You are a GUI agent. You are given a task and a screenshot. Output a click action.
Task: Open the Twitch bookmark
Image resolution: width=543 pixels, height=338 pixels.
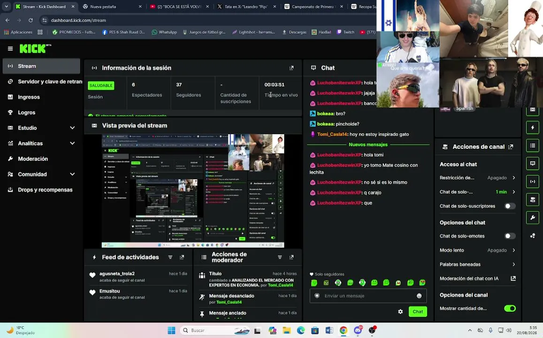coord(345,32)
